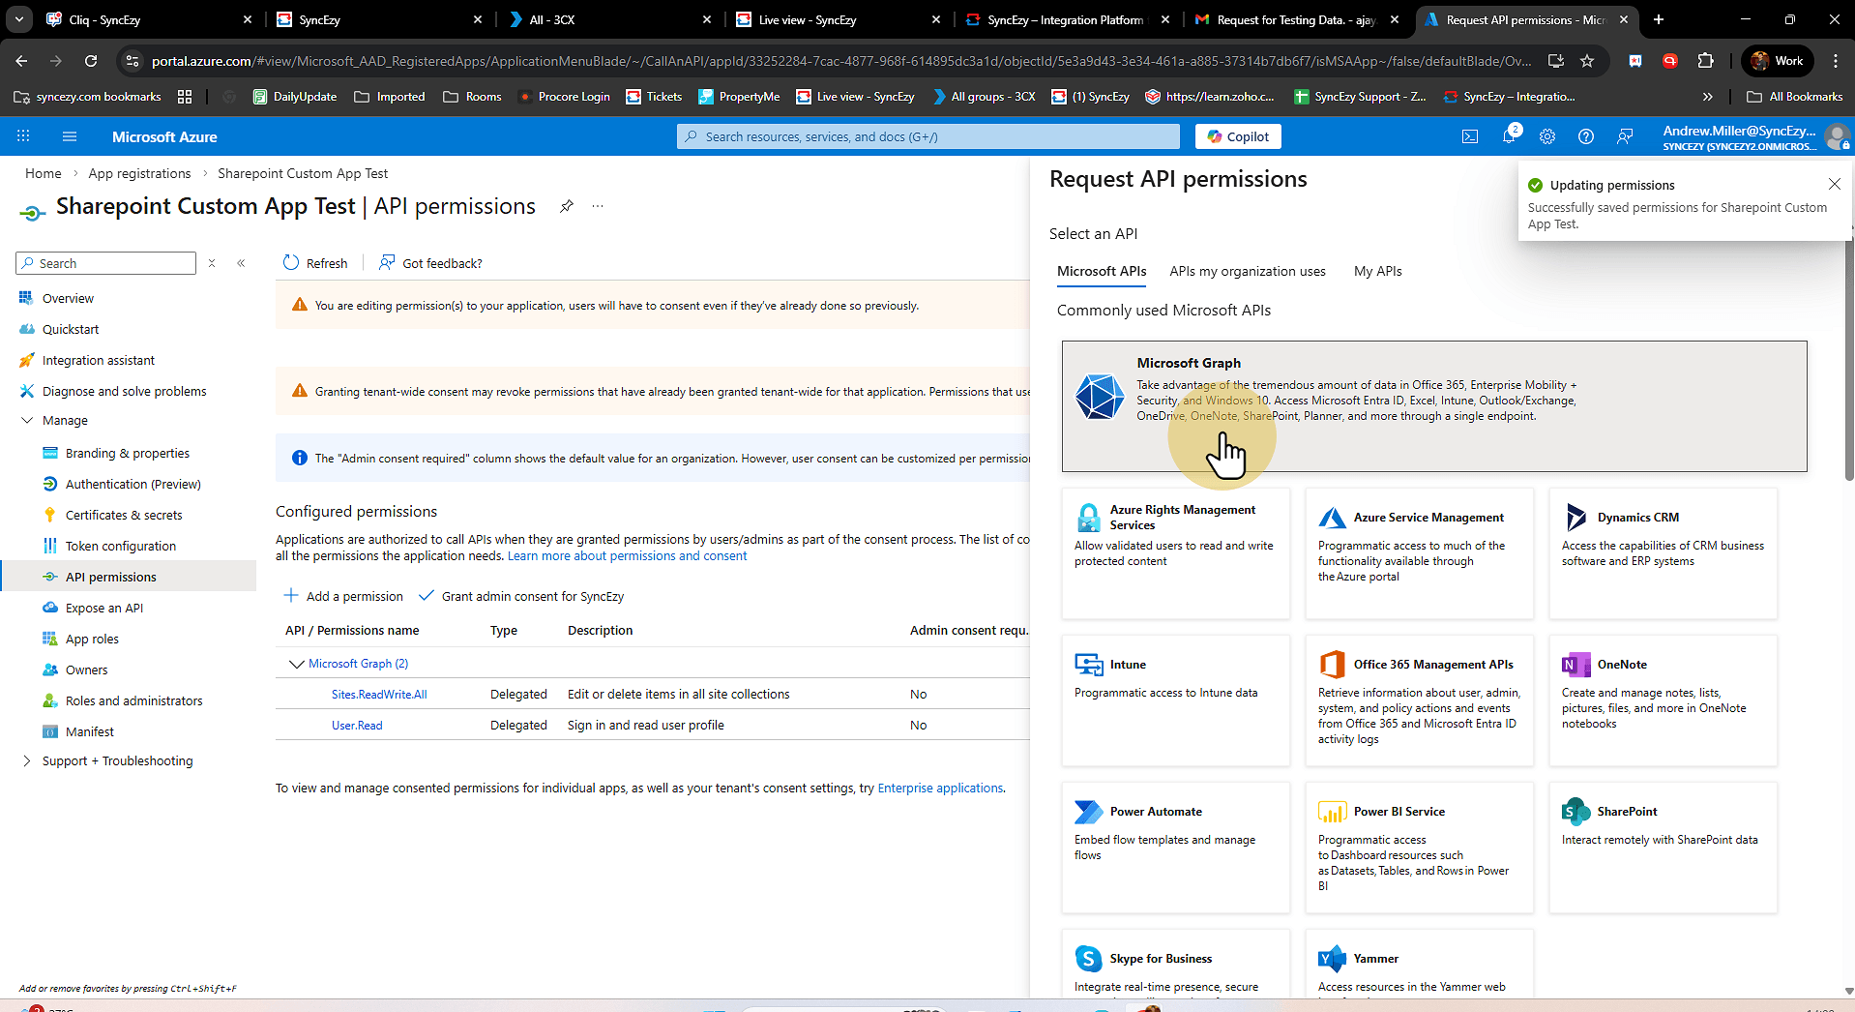Screen dimensions: 1855x1012
Task: Click Add a permission
Action: coord(343,596)
